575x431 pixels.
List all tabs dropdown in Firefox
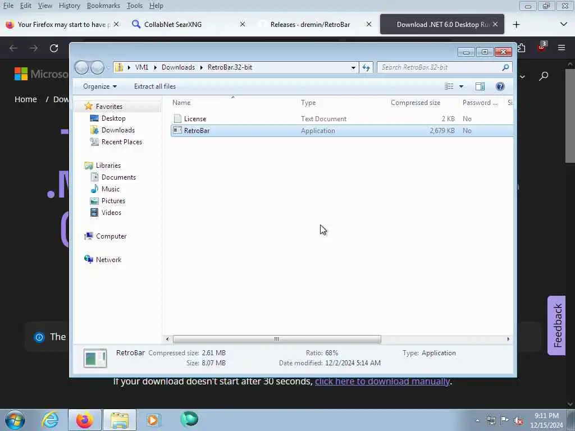pos(564,24)
